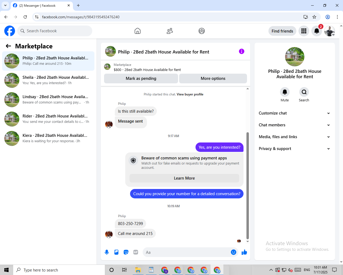This screenshot has height=275, width=343.
Task: Open Task View on taskbar
Action: [124, 270]
